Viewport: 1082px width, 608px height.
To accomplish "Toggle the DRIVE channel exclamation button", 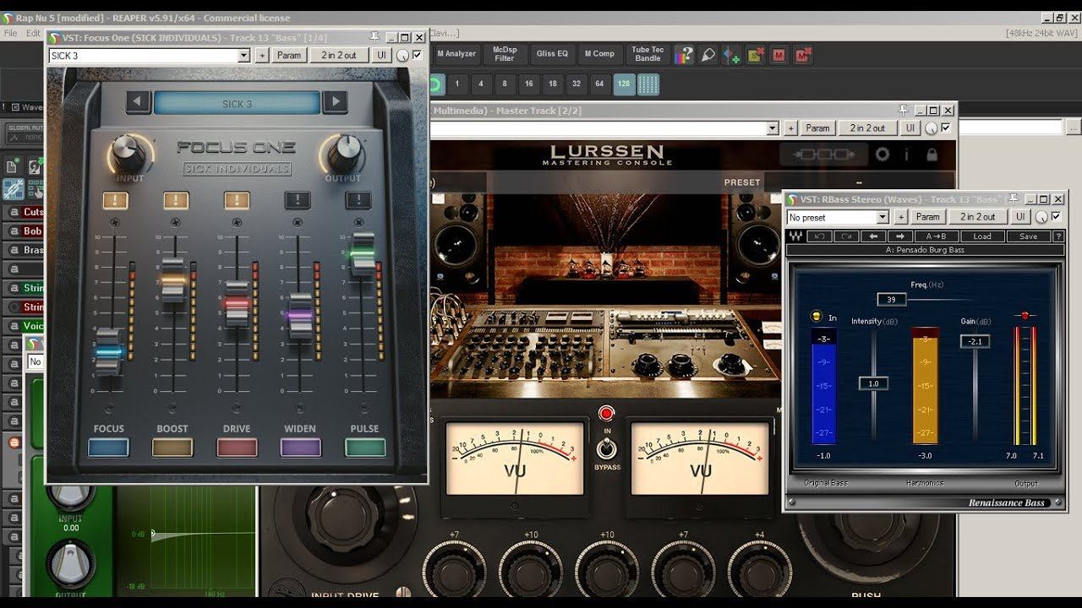I will 237,200.
